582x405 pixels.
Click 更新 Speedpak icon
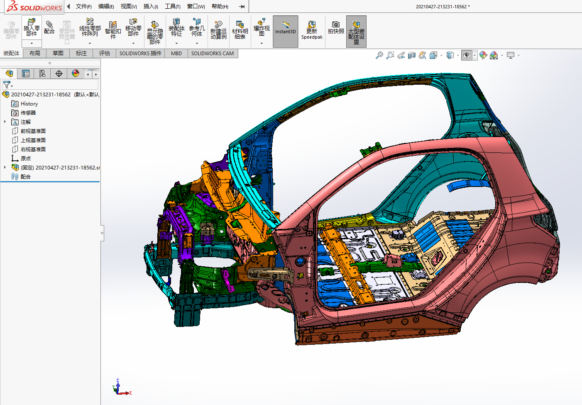[x=312, y=30]
